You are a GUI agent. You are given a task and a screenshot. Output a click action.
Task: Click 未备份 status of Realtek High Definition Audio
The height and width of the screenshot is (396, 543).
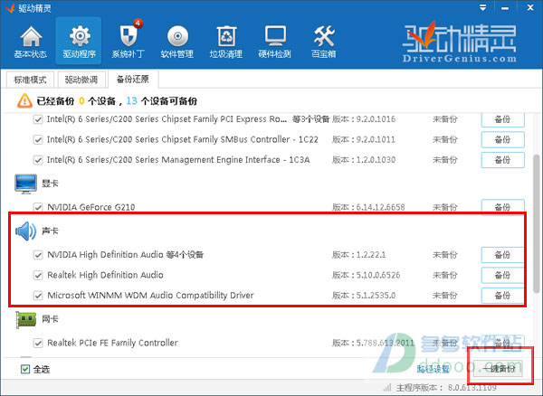tap(445, 275)
